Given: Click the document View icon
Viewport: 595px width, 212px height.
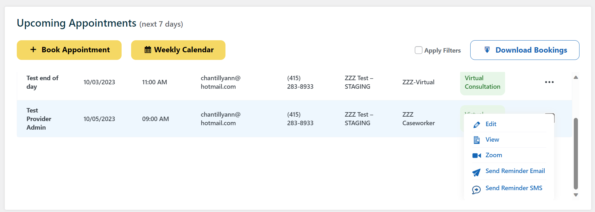Looking at the screenshot, I should point(477,140).
